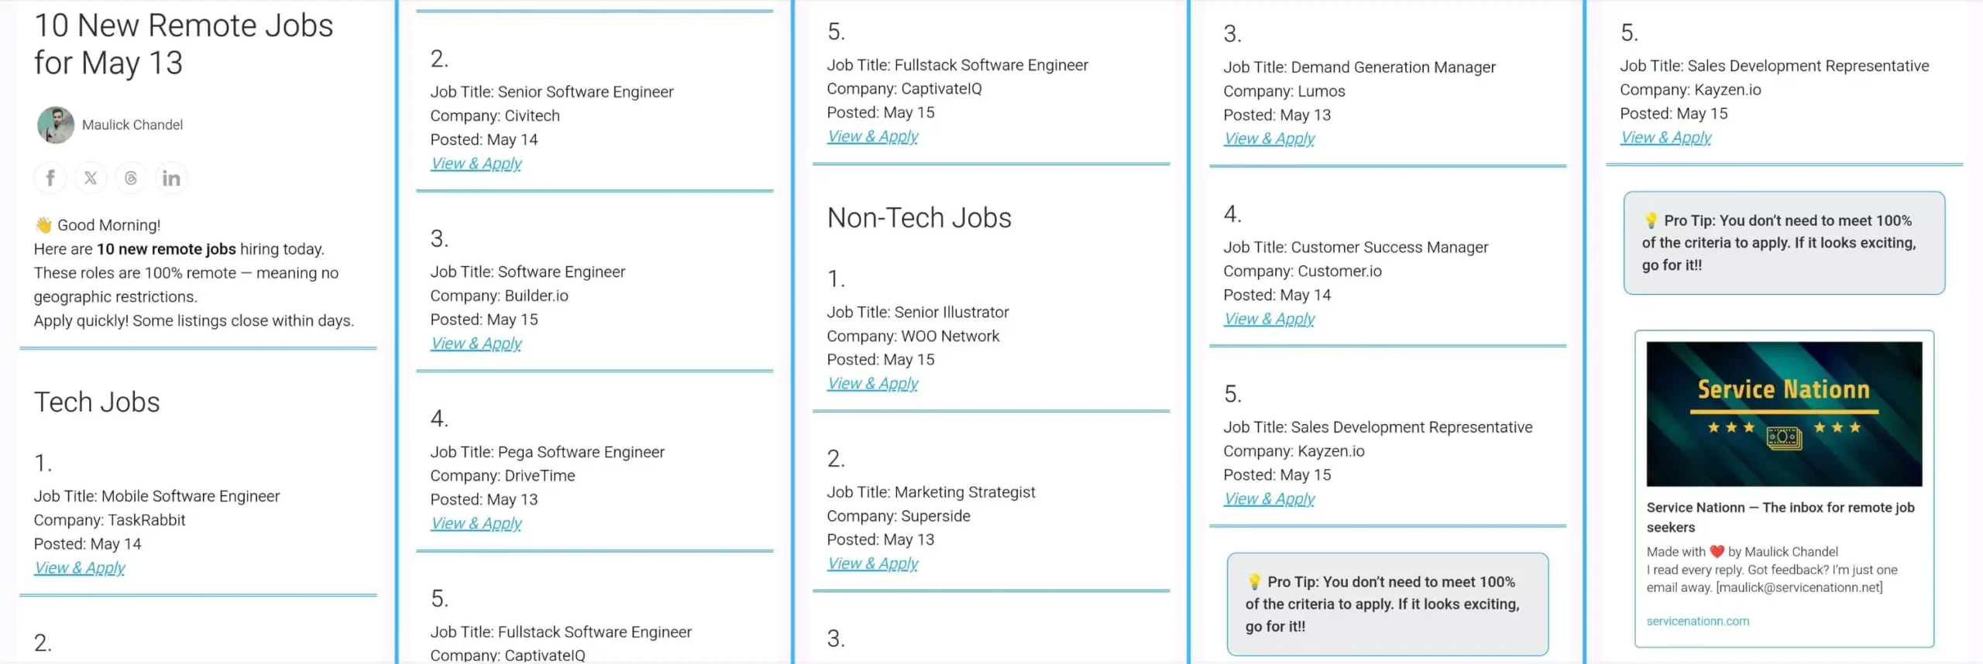The image size is (1983, 664).
Task: Share the post on Threads
Action: 131,178
